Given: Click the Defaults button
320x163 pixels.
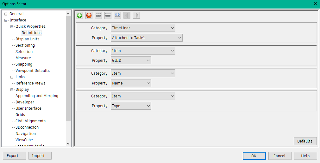Looking at the screenshot, I should (x=305, y=141).
